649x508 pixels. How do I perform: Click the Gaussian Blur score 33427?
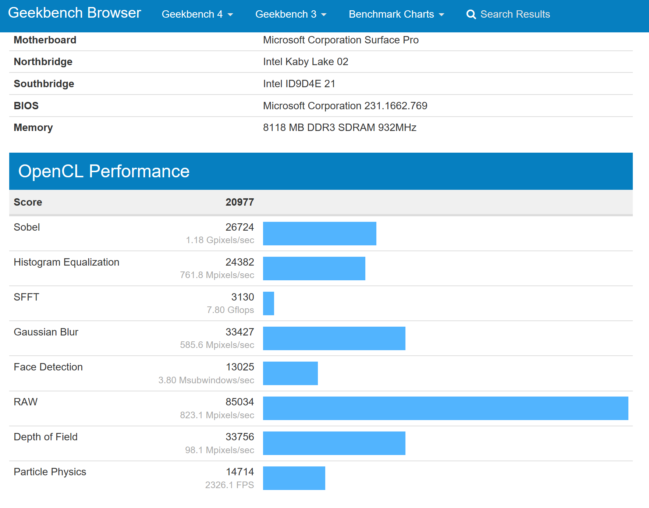point(240,332)
